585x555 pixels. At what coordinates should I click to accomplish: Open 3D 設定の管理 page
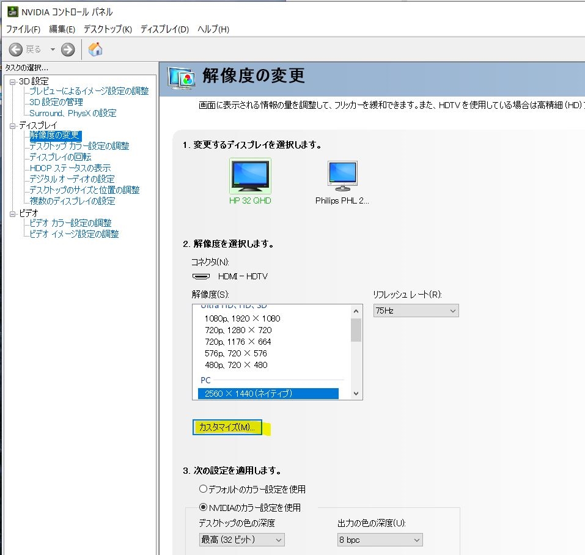(x=56, y=102)
